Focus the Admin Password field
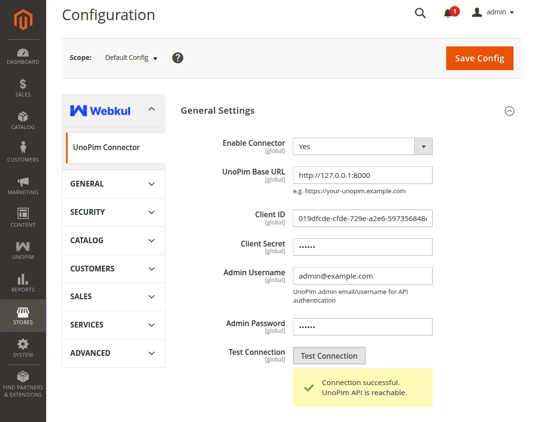 pos(362,327)
